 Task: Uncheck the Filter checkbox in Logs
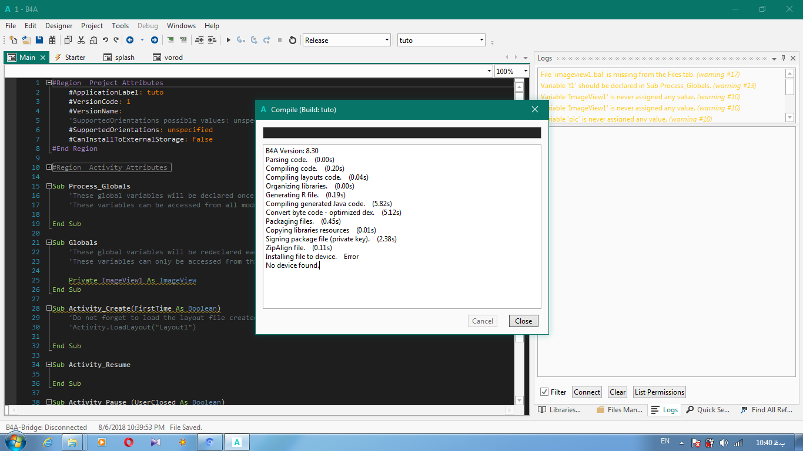(x=544, y=392)
